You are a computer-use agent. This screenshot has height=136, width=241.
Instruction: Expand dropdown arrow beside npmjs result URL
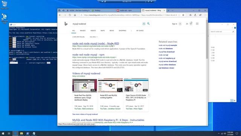tap(116, 57)
